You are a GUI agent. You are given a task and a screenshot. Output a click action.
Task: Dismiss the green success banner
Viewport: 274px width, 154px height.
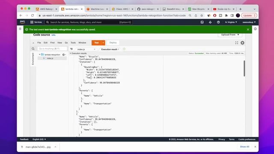pos(248,30)
